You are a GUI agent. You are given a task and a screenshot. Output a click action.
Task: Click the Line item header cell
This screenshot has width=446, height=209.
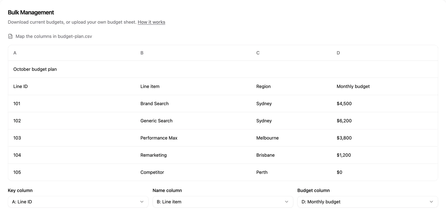(193, 87)
